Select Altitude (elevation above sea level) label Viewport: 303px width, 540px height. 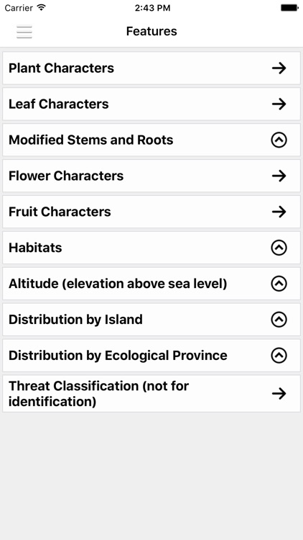pyautogui.click(x=118, y=284)
